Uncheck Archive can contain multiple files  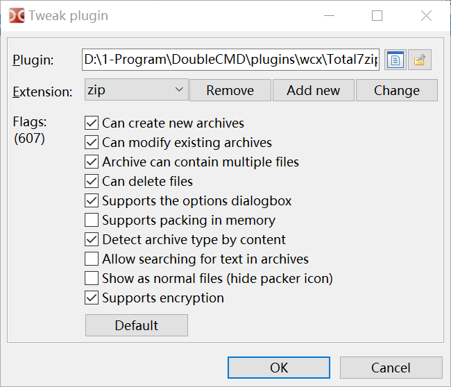[92, 162]
